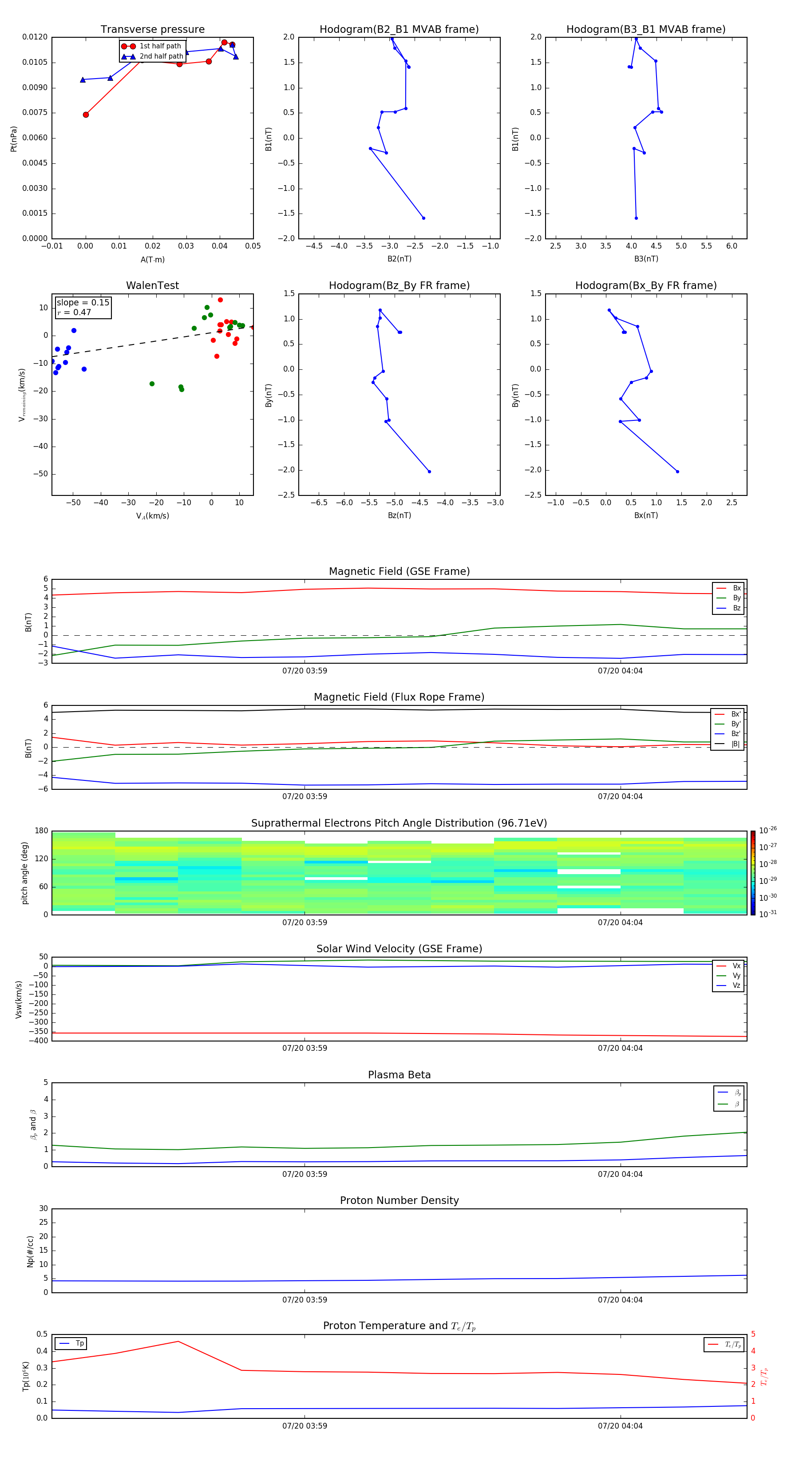The height and width of the screenshot is (1465, 799).
Task: Click the 'B3(nT)' axis label
Action: point(646,259)
